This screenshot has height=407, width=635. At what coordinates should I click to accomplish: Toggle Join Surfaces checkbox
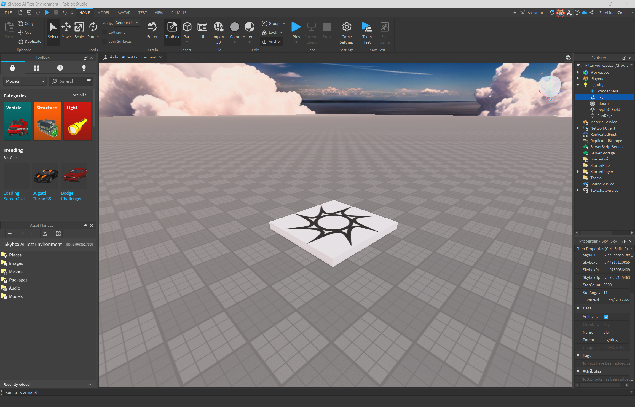[105, 41]
